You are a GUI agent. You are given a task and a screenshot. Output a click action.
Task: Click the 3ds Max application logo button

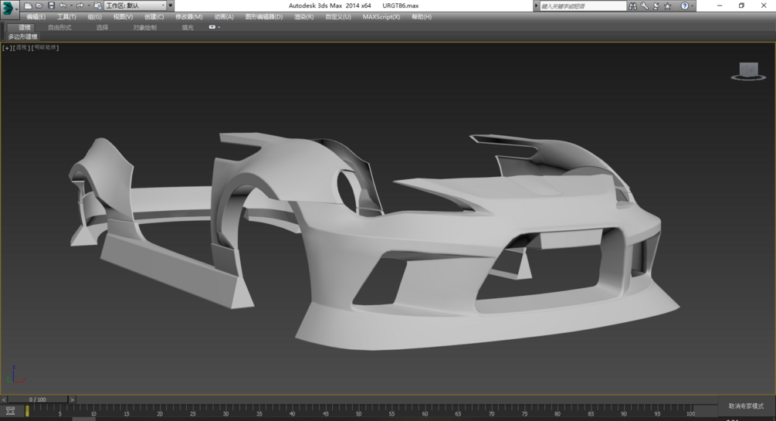coord(10,7)
